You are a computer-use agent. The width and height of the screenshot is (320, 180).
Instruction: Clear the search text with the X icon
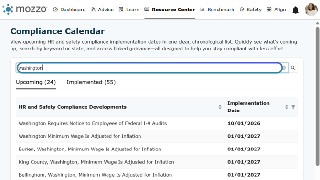click(284, 68)
